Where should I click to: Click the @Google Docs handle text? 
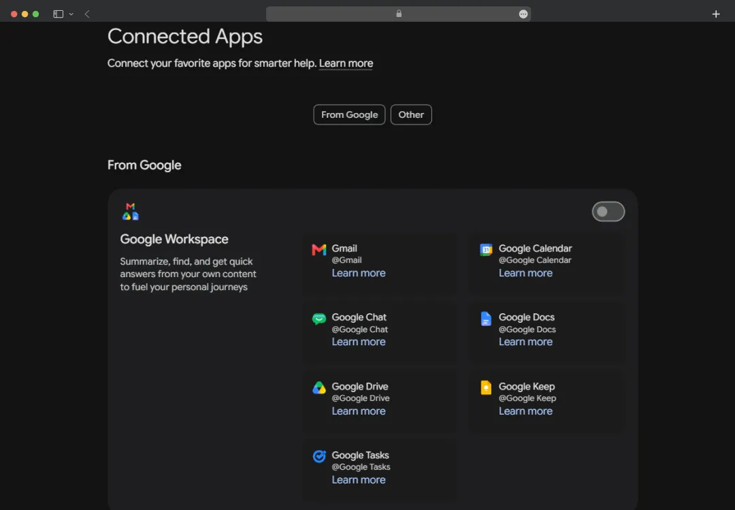527,330
